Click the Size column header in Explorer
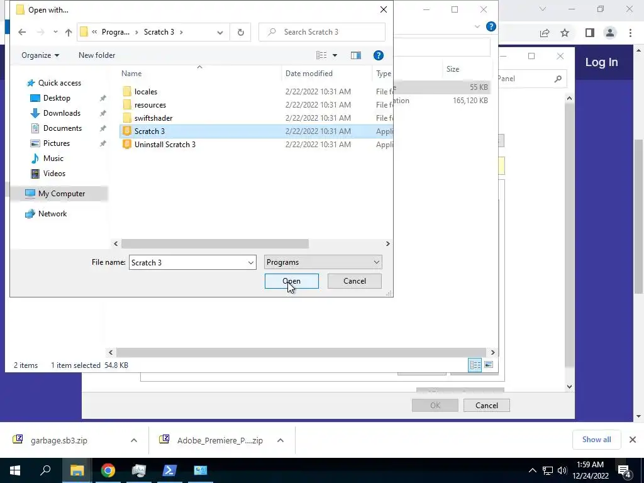Viewport: 644px width, 483px height. tap(453, 69)
